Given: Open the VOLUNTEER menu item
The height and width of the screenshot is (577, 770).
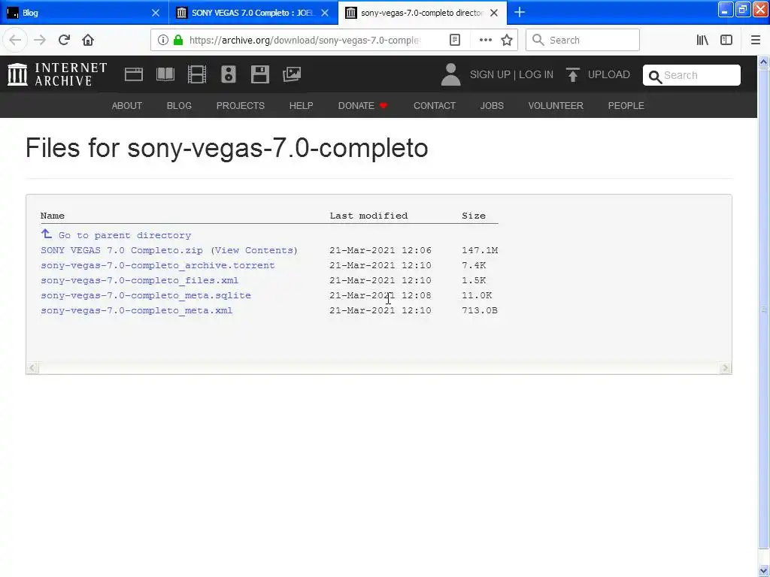Looking at the screenshot, I should 556,105.
